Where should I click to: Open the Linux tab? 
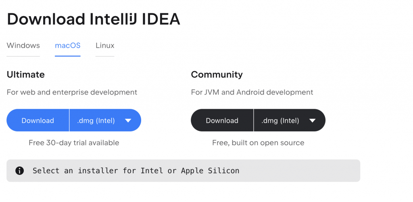pos(105,46)
